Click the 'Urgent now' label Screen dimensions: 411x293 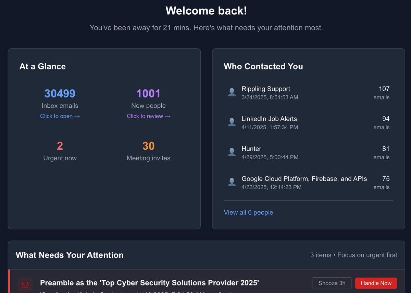(x=60, y=158)
